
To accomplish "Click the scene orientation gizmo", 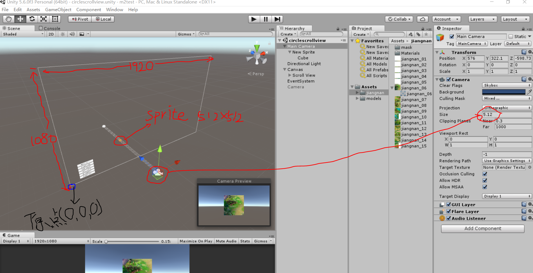I will 257,55.
